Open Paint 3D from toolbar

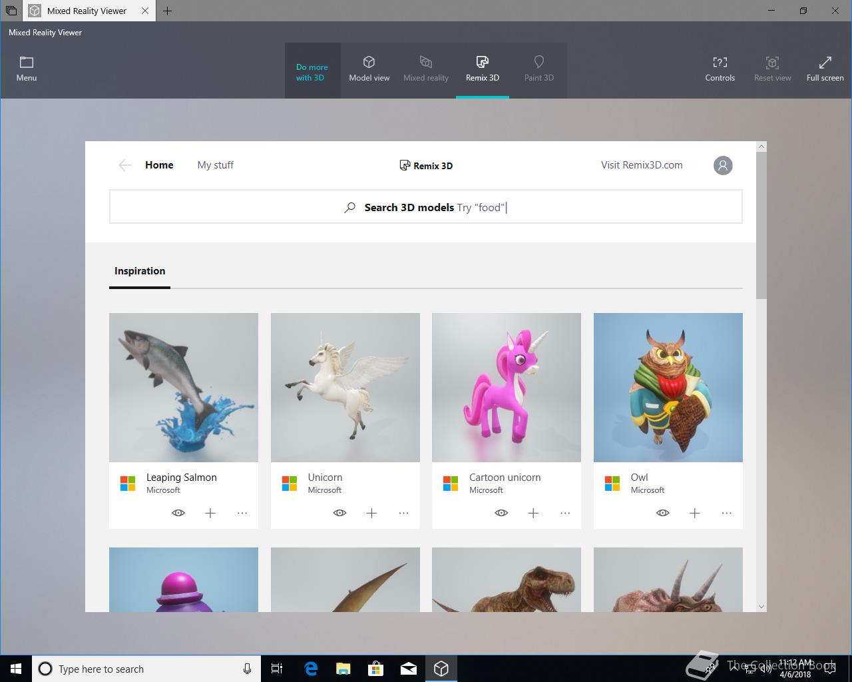tap(538, 69)
